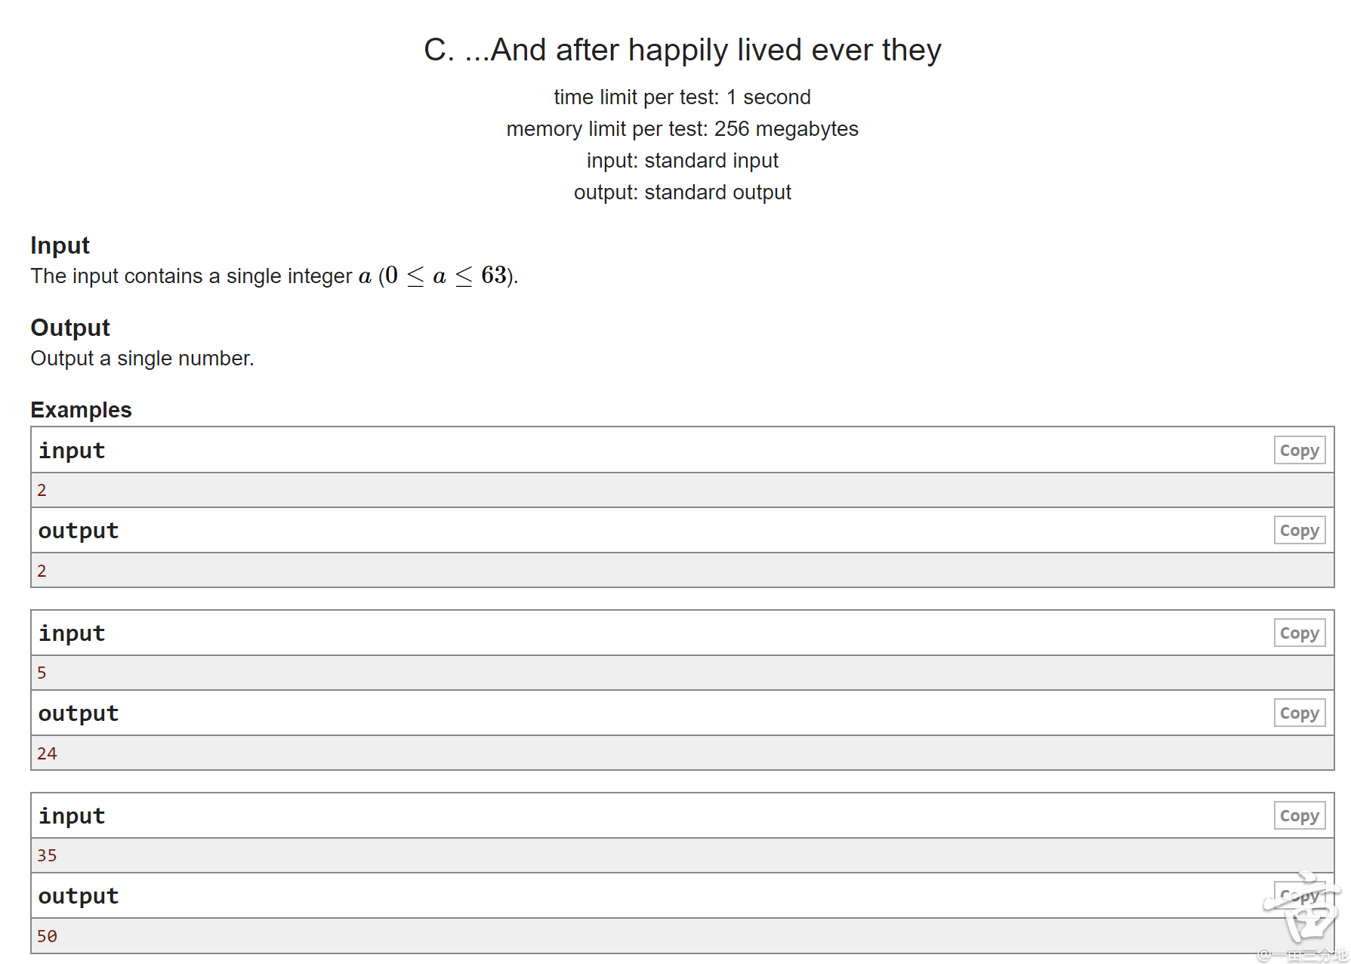
Task: Click the Input section heading
Action: click(x=60, y=245)
